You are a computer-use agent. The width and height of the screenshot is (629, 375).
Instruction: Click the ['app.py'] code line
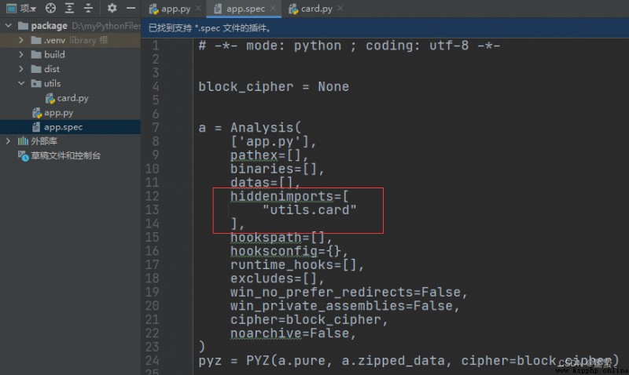click(x=274, y=142)
